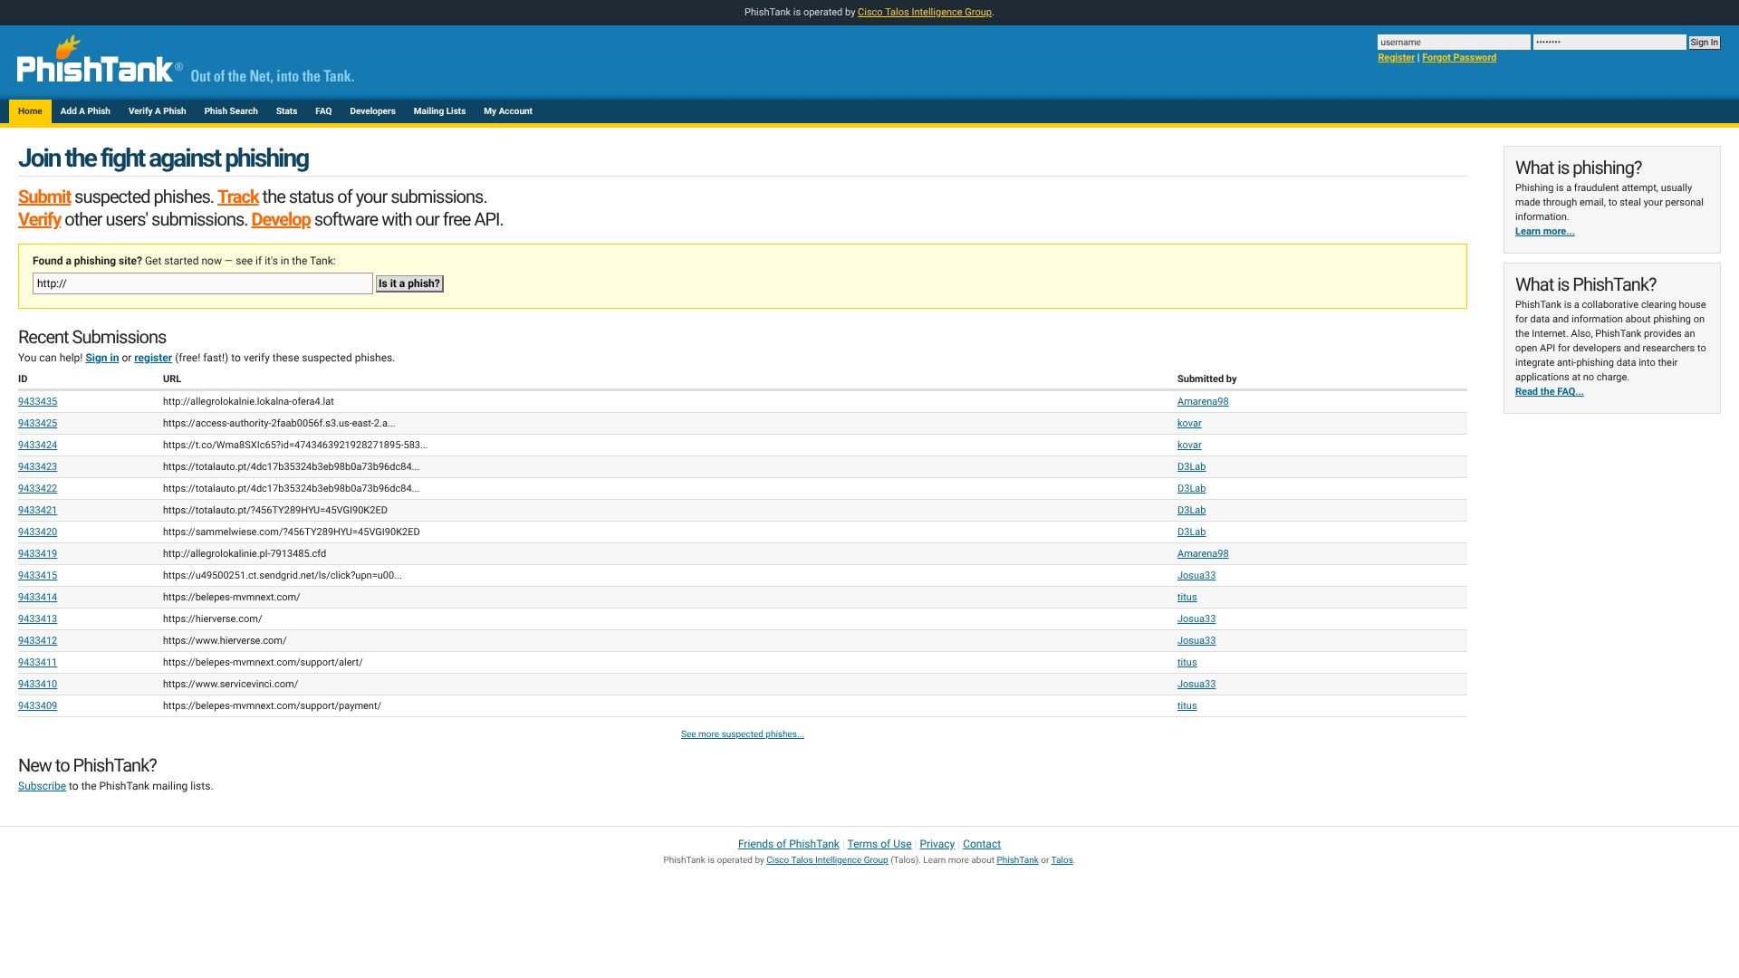This screenshot has width=1739, height=978.
Task: Select URL text allegrolokalnie.lokalna-ofera4.lat
Action: pyautogui.click(x=248, y=402)
